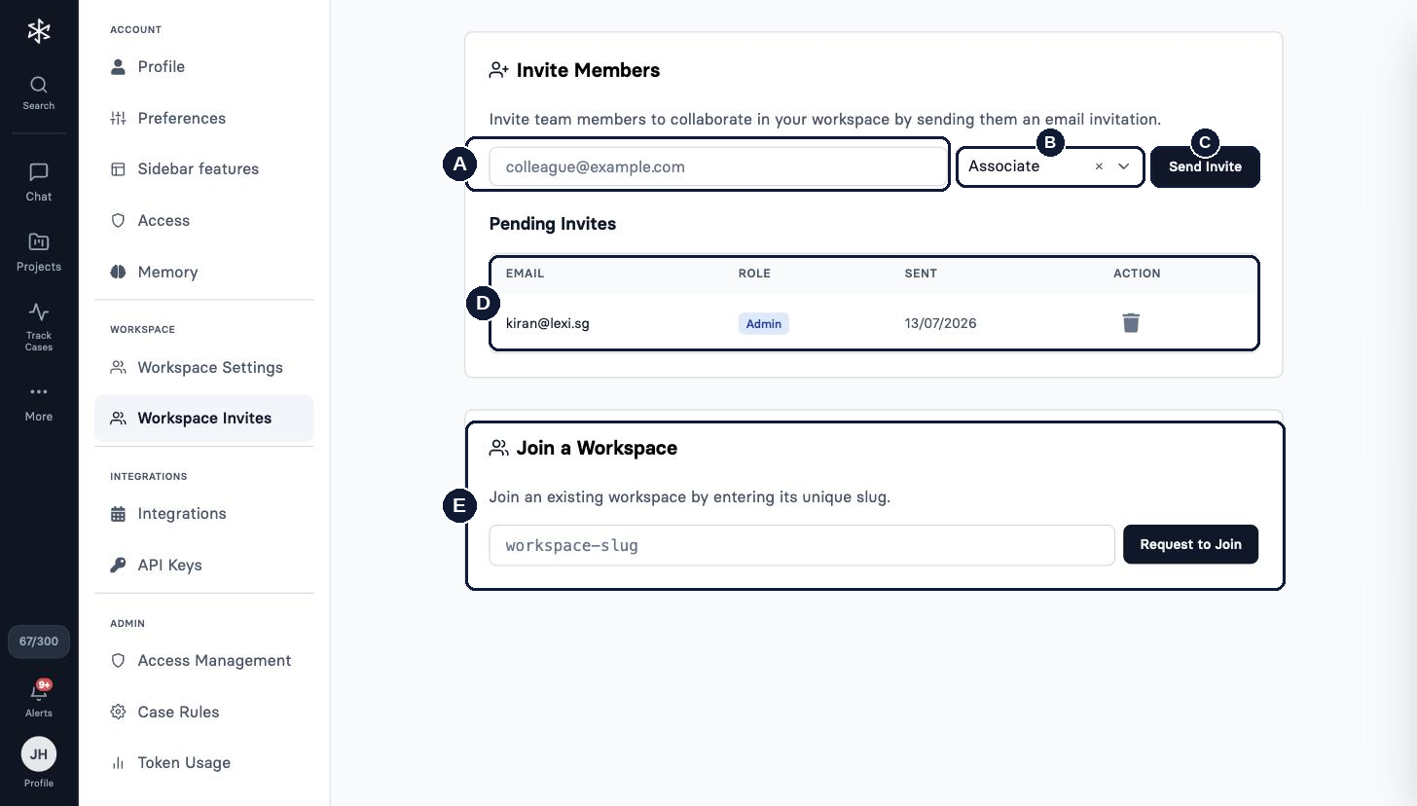The width and height of the screenshot is (1417, 806).
Task: Show More options in the left rail
Action: [x=39, y=402]
